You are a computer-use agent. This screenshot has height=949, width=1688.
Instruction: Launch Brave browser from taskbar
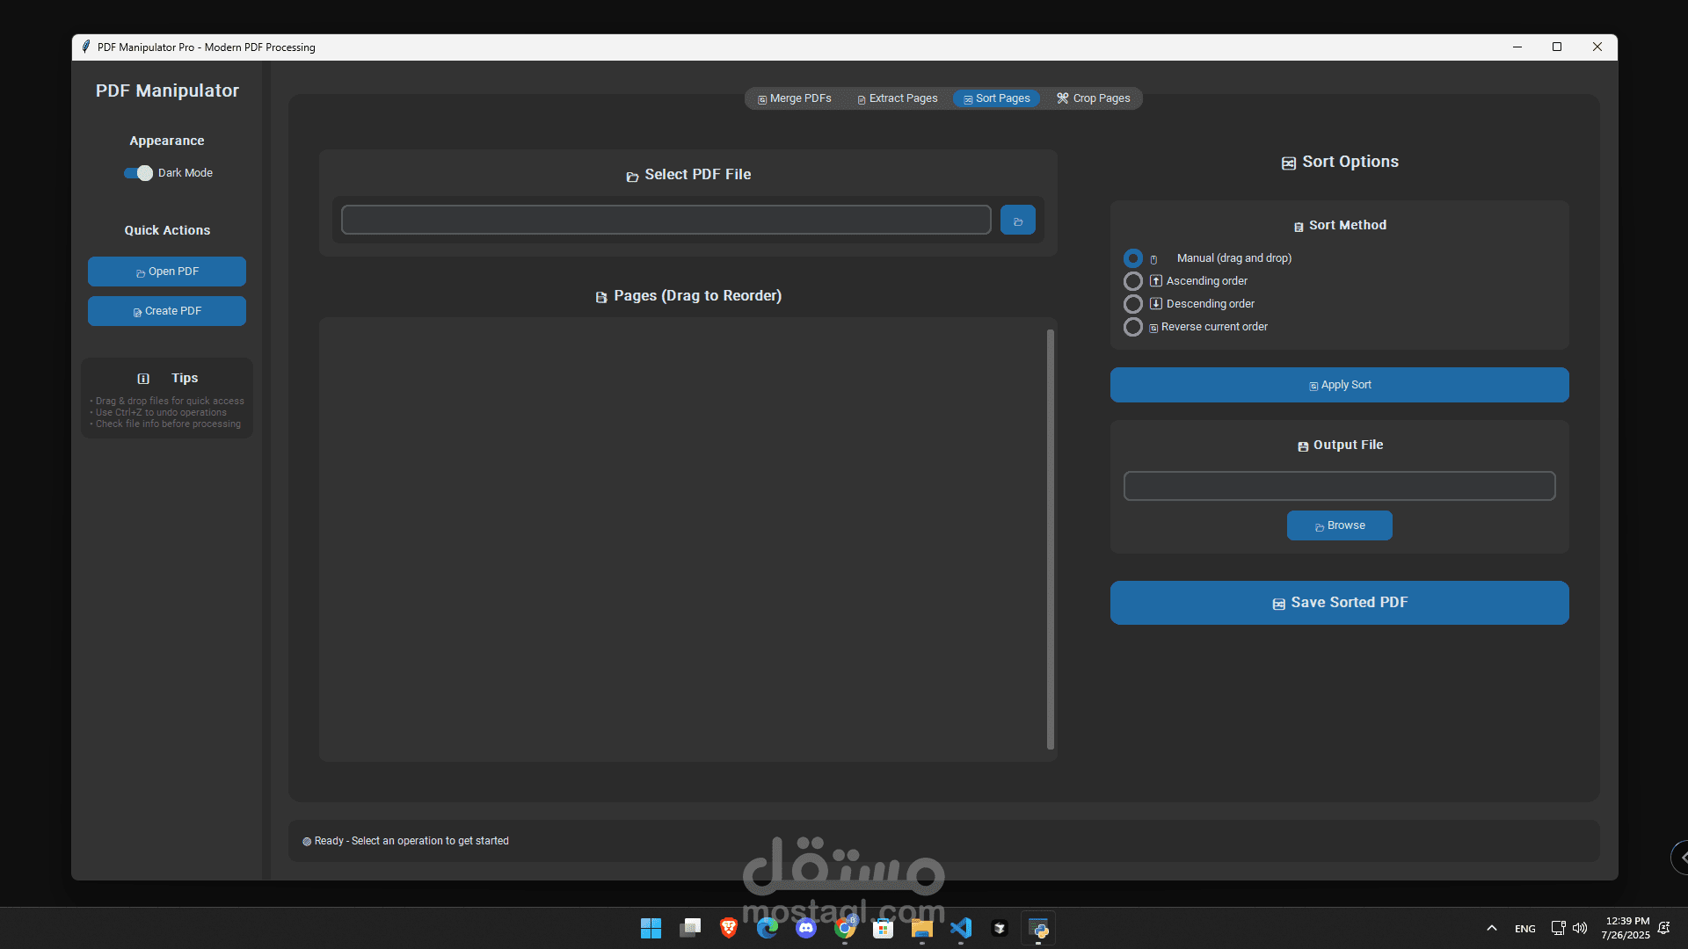(728, 928)
